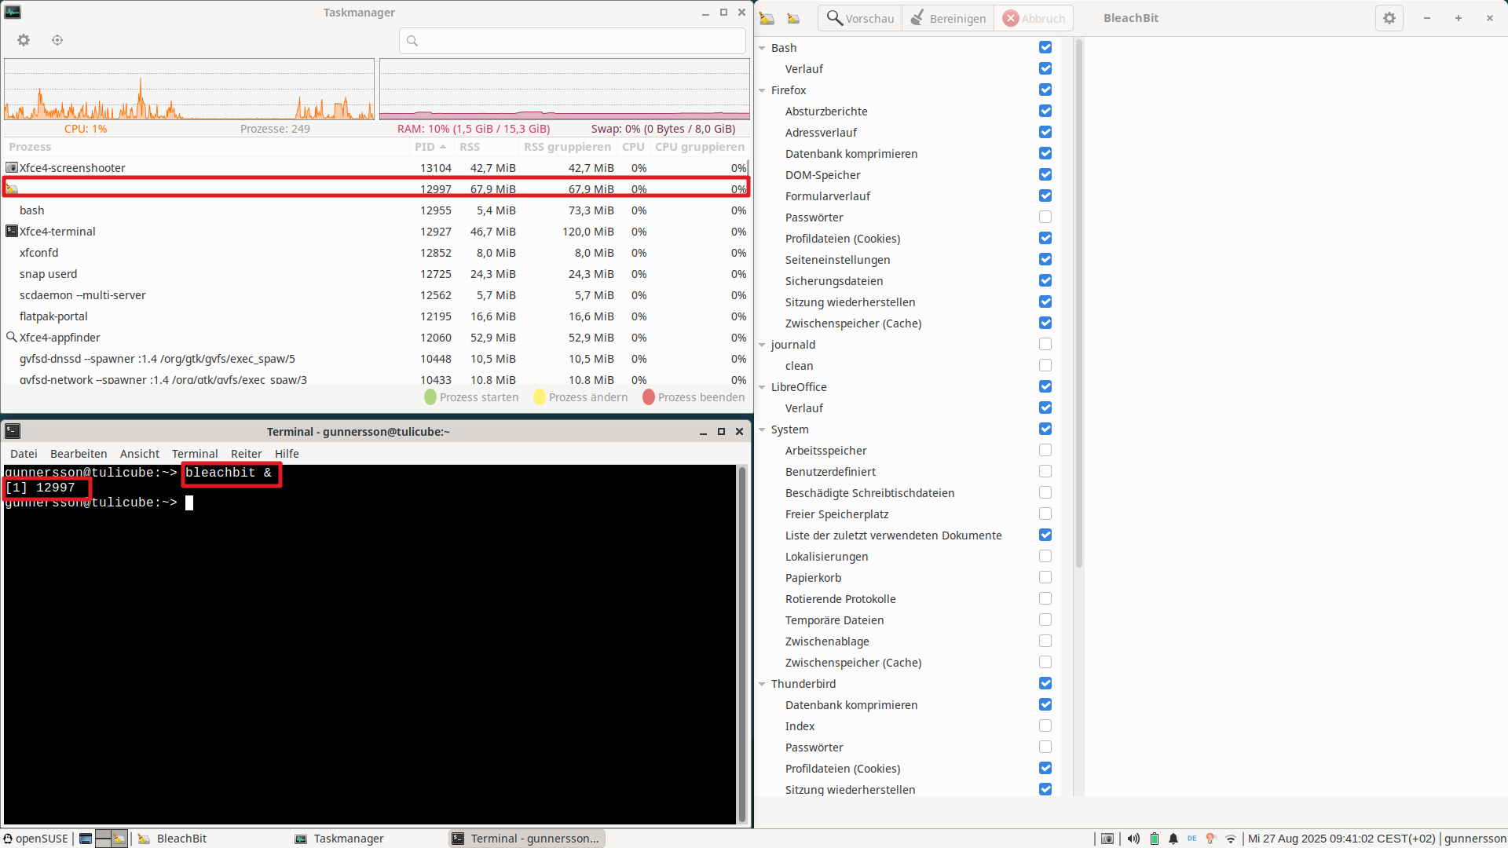Open the Ansicht menu in Terminal
Viewport: 1508px width, 848px height.
coord(140,454)
